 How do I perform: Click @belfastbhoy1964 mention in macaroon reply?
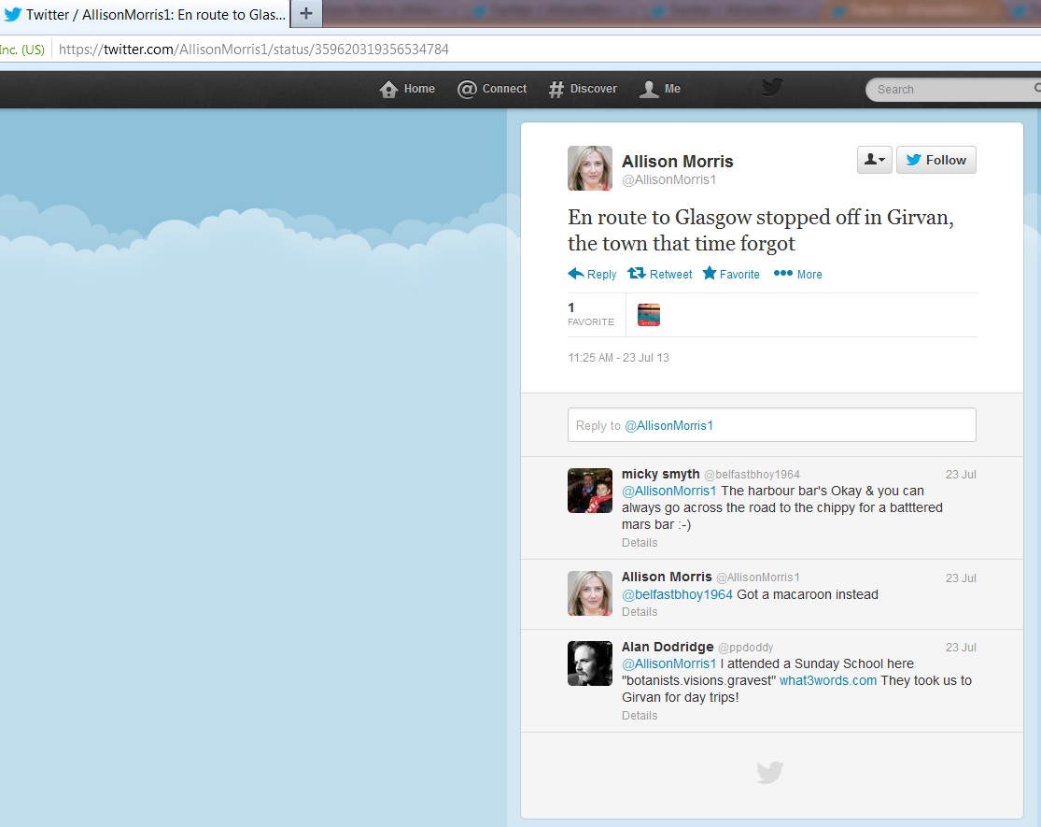pyautogui.click(x=677, y=594)
